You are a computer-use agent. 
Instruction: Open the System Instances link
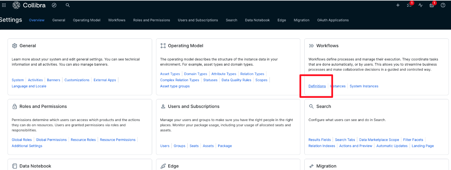coord(364,86)
